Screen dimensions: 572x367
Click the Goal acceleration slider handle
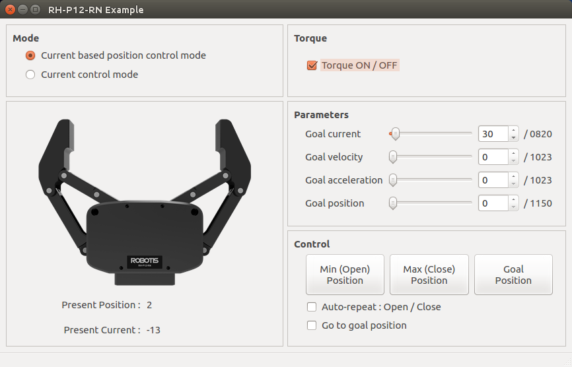pos(393,180)
